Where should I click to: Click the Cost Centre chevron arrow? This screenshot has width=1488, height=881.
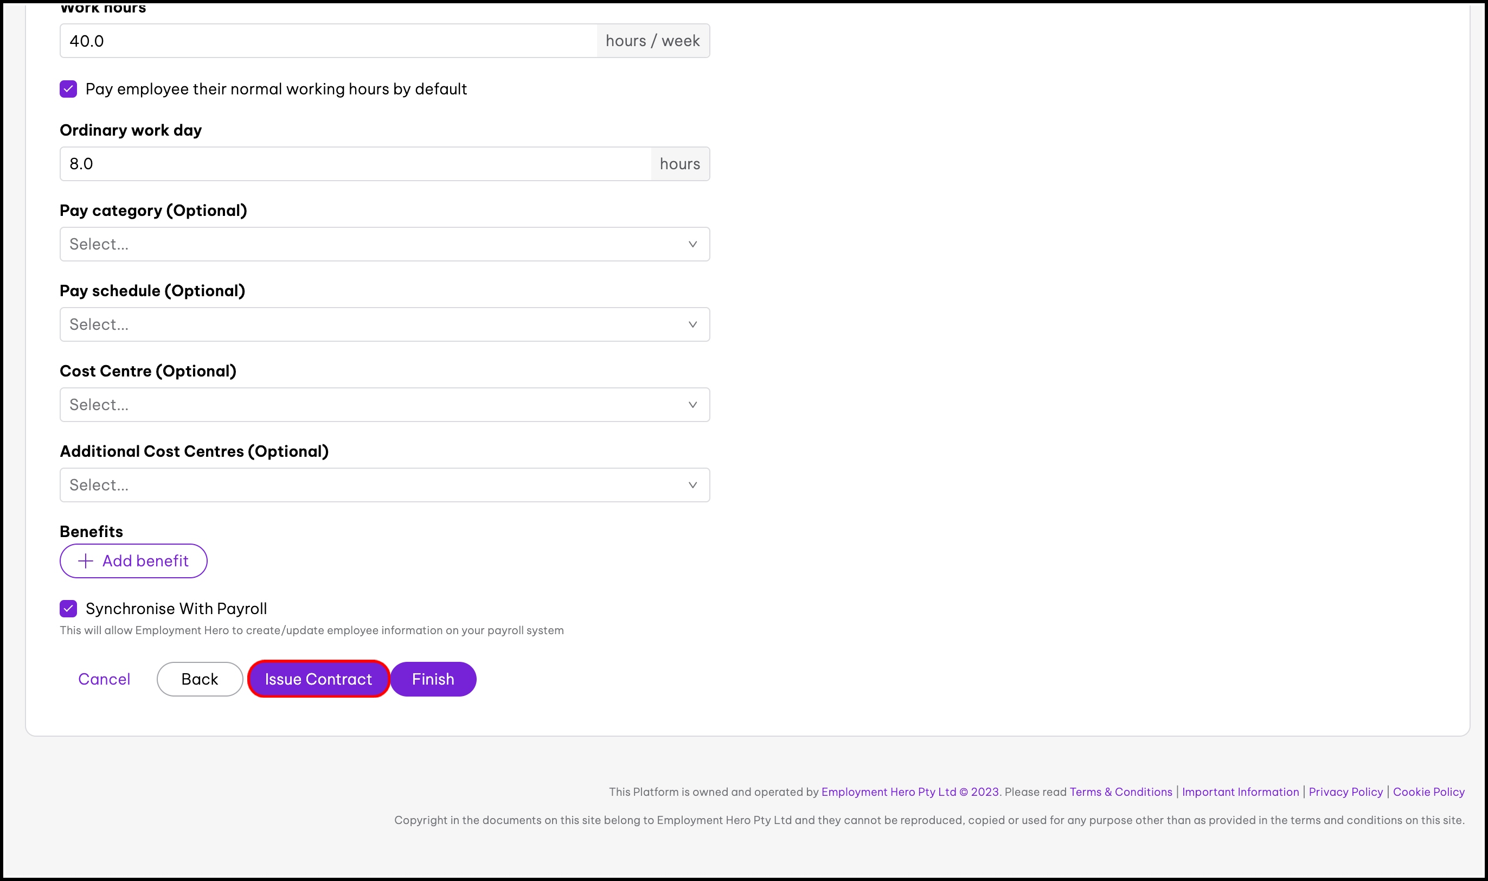coord(692,405)
